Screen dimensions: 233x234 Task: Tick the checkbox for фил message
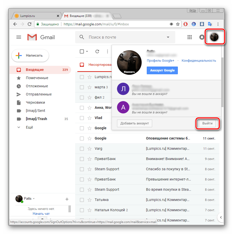(x=82, y=98)
